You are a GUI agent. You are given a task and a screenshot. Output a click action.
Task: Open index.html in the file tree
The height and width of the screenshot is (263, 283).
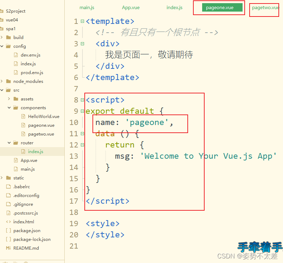click(x=24, y=222)
